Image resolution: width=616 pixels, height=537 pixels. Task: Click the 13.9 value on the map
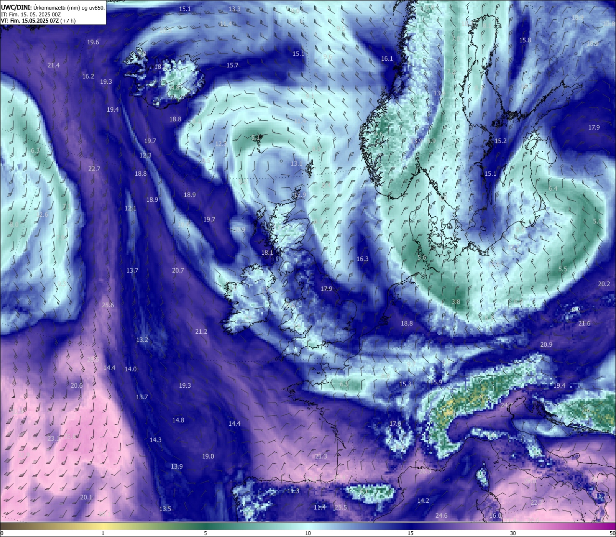tap(177, 467)
